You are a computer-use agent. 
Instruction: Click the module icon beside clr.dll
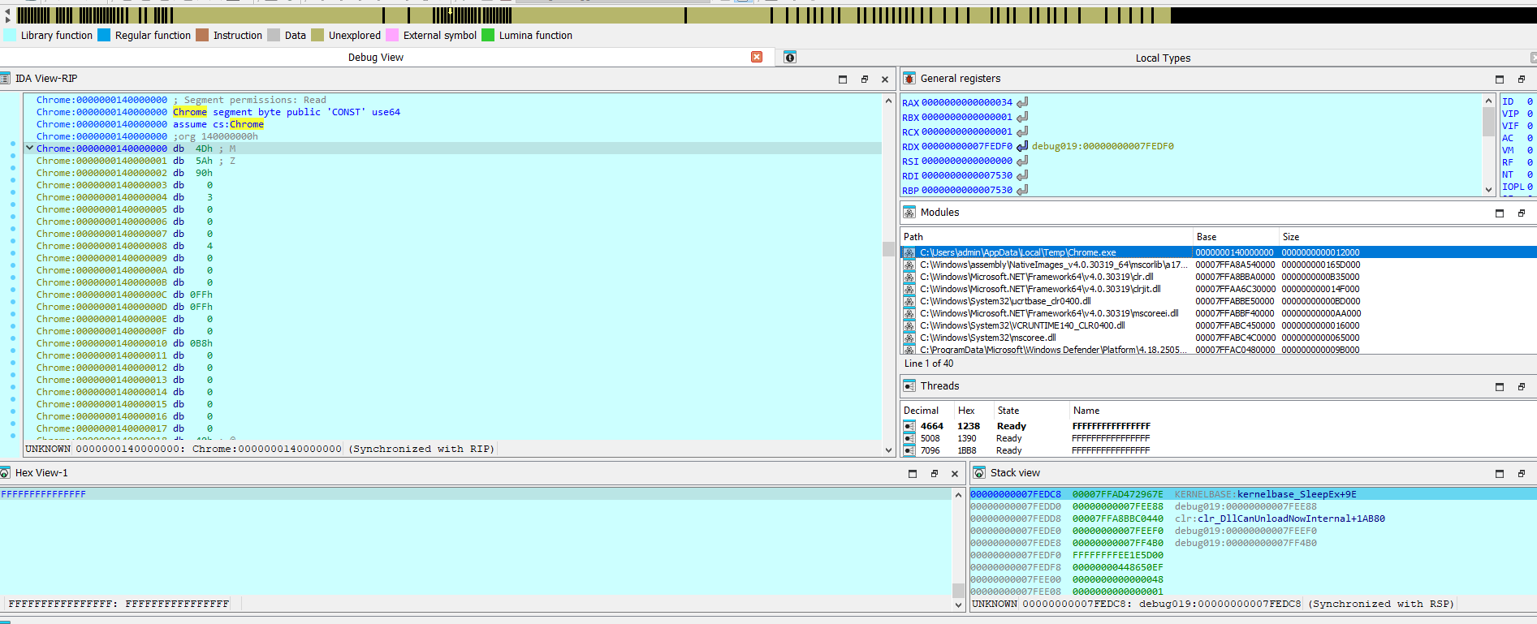[x=909, y=277]
